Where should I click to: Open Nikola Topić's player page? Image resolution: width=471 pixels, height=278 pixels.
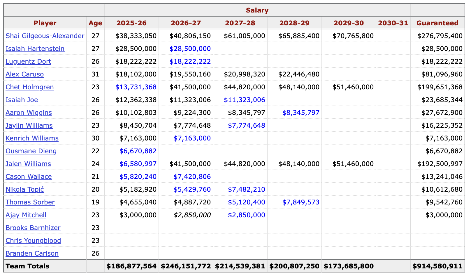pos(25,189)
